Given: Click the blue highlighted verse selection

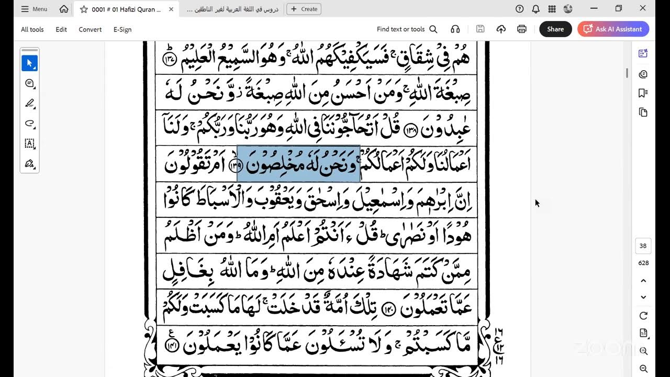Looking at the screenshot, I should tap(298, 164).
